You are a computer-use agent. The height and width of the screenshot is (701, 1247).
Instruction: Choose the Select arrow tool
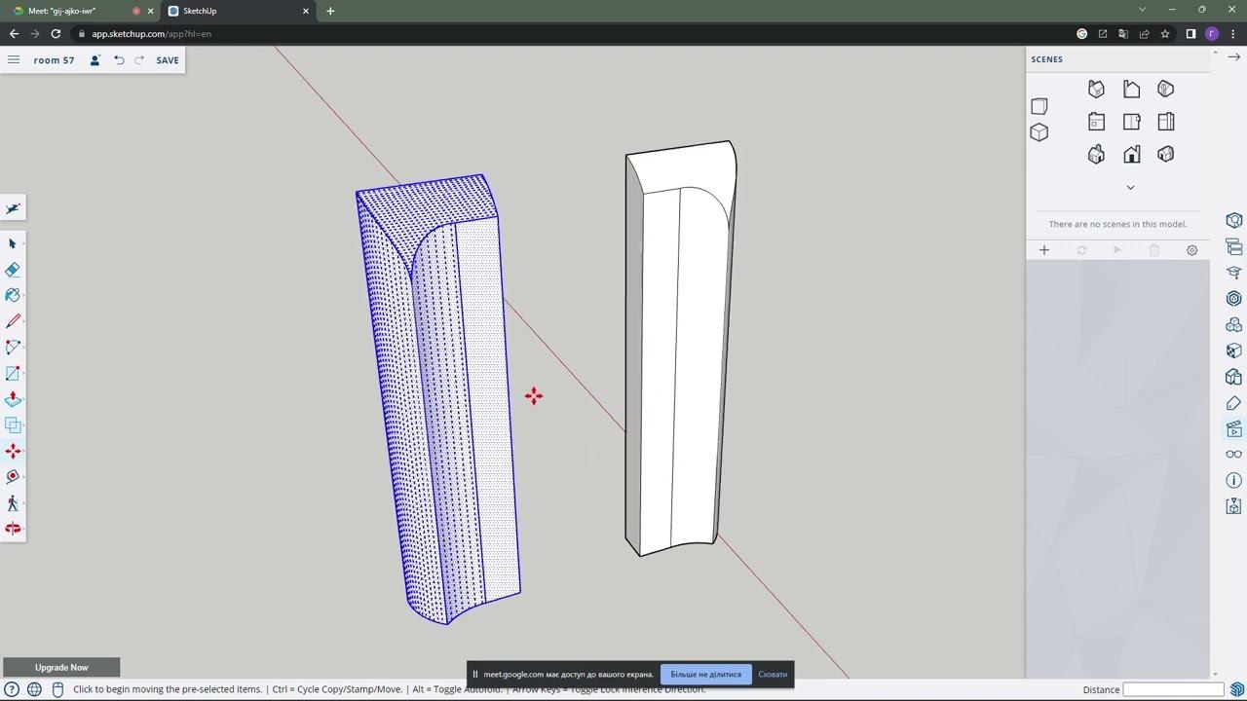[x=13, y=243]
